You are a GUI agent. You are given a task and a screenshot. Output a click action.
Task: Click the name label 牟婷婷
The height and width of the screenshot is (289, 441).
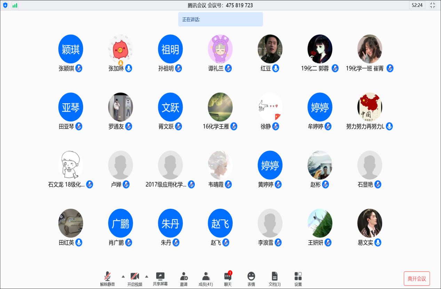[x=315, y=127]
